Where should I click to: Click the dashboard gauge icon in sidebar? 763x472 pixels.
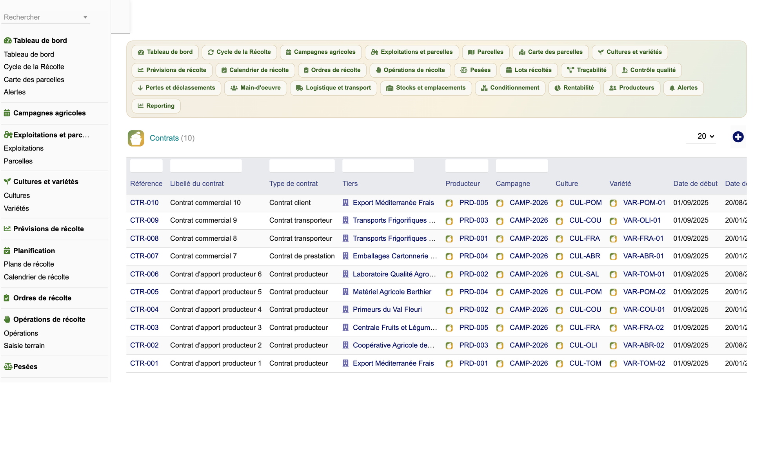pos(7,40)
